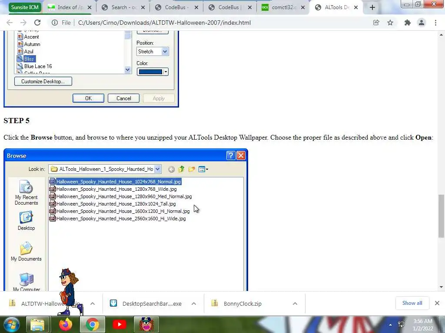Click the Browse dialog help icon
445x333 pixels.
pos(231,156)
